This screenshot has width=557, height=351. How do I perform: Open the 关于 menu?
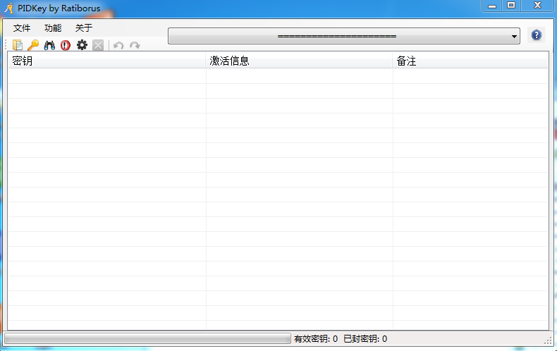point(84,27)
